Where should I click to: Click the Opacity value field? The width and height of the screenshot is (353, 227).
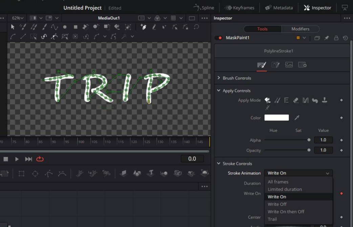tap(323, 150)
